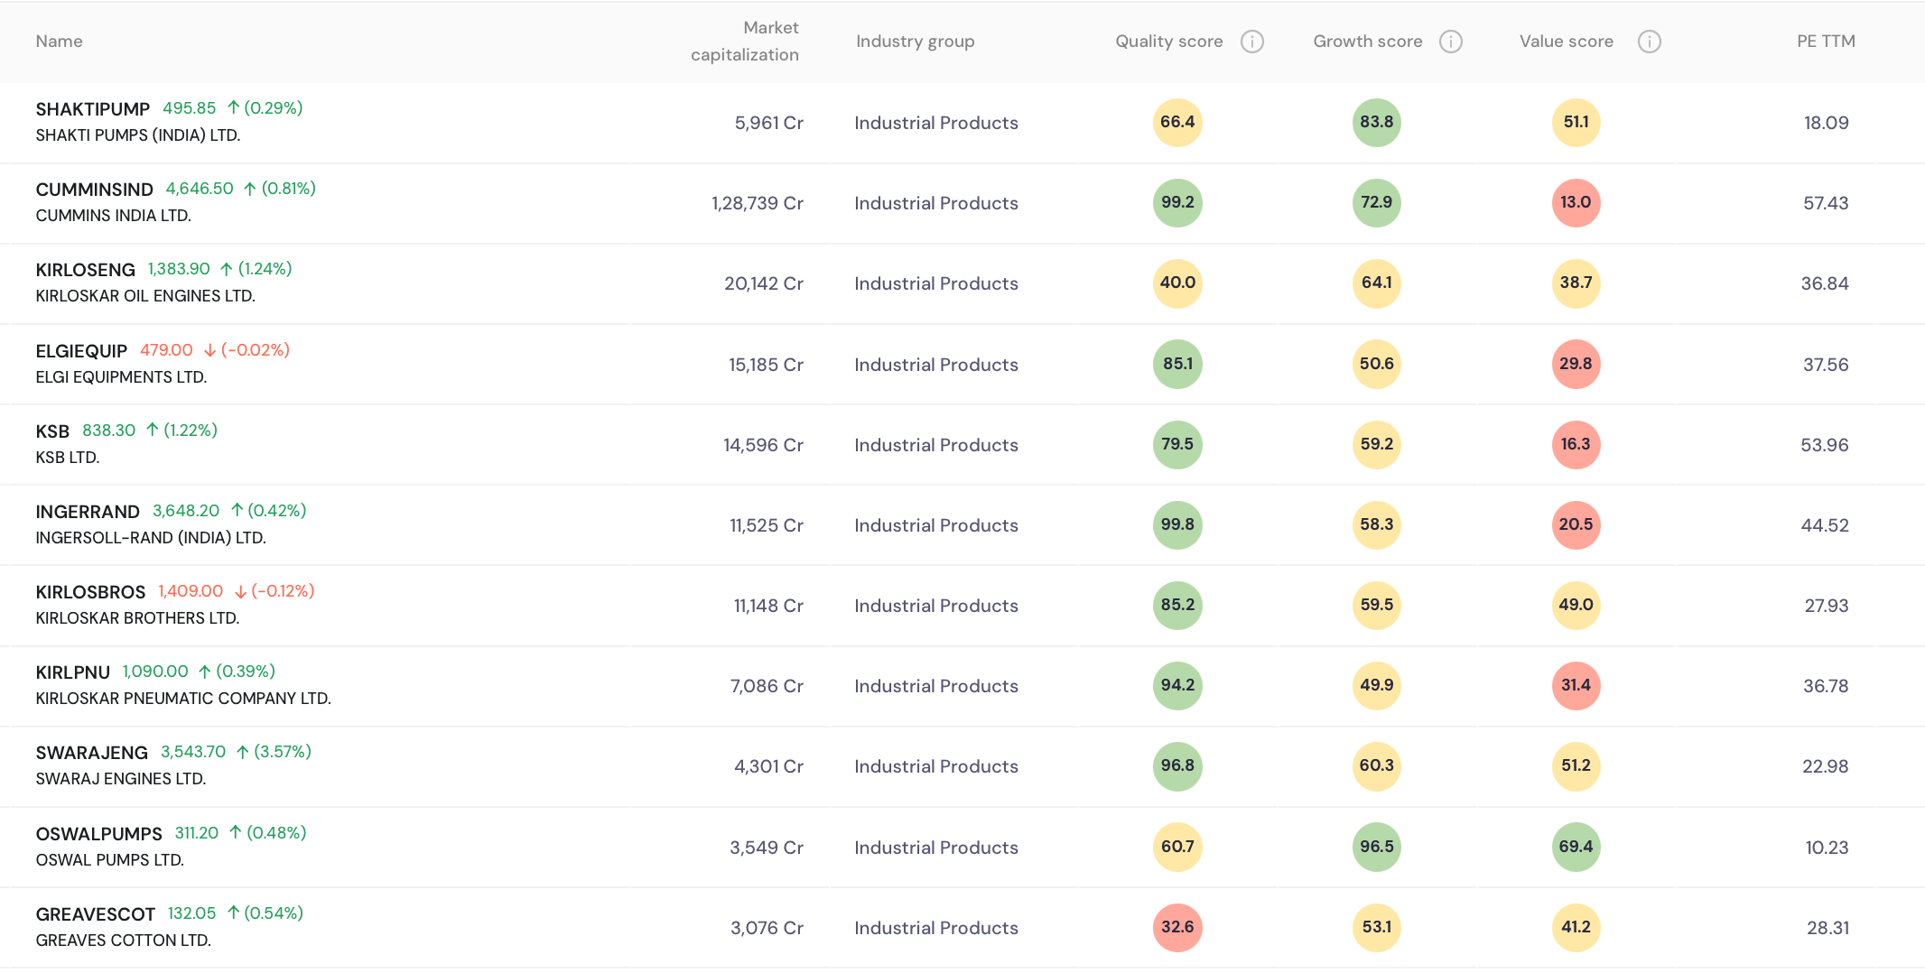Image resolution: width=1925 pixels, height=973 pixels.
Task: Sort by the Quality score header label
Action: (x=1168, y=42)
